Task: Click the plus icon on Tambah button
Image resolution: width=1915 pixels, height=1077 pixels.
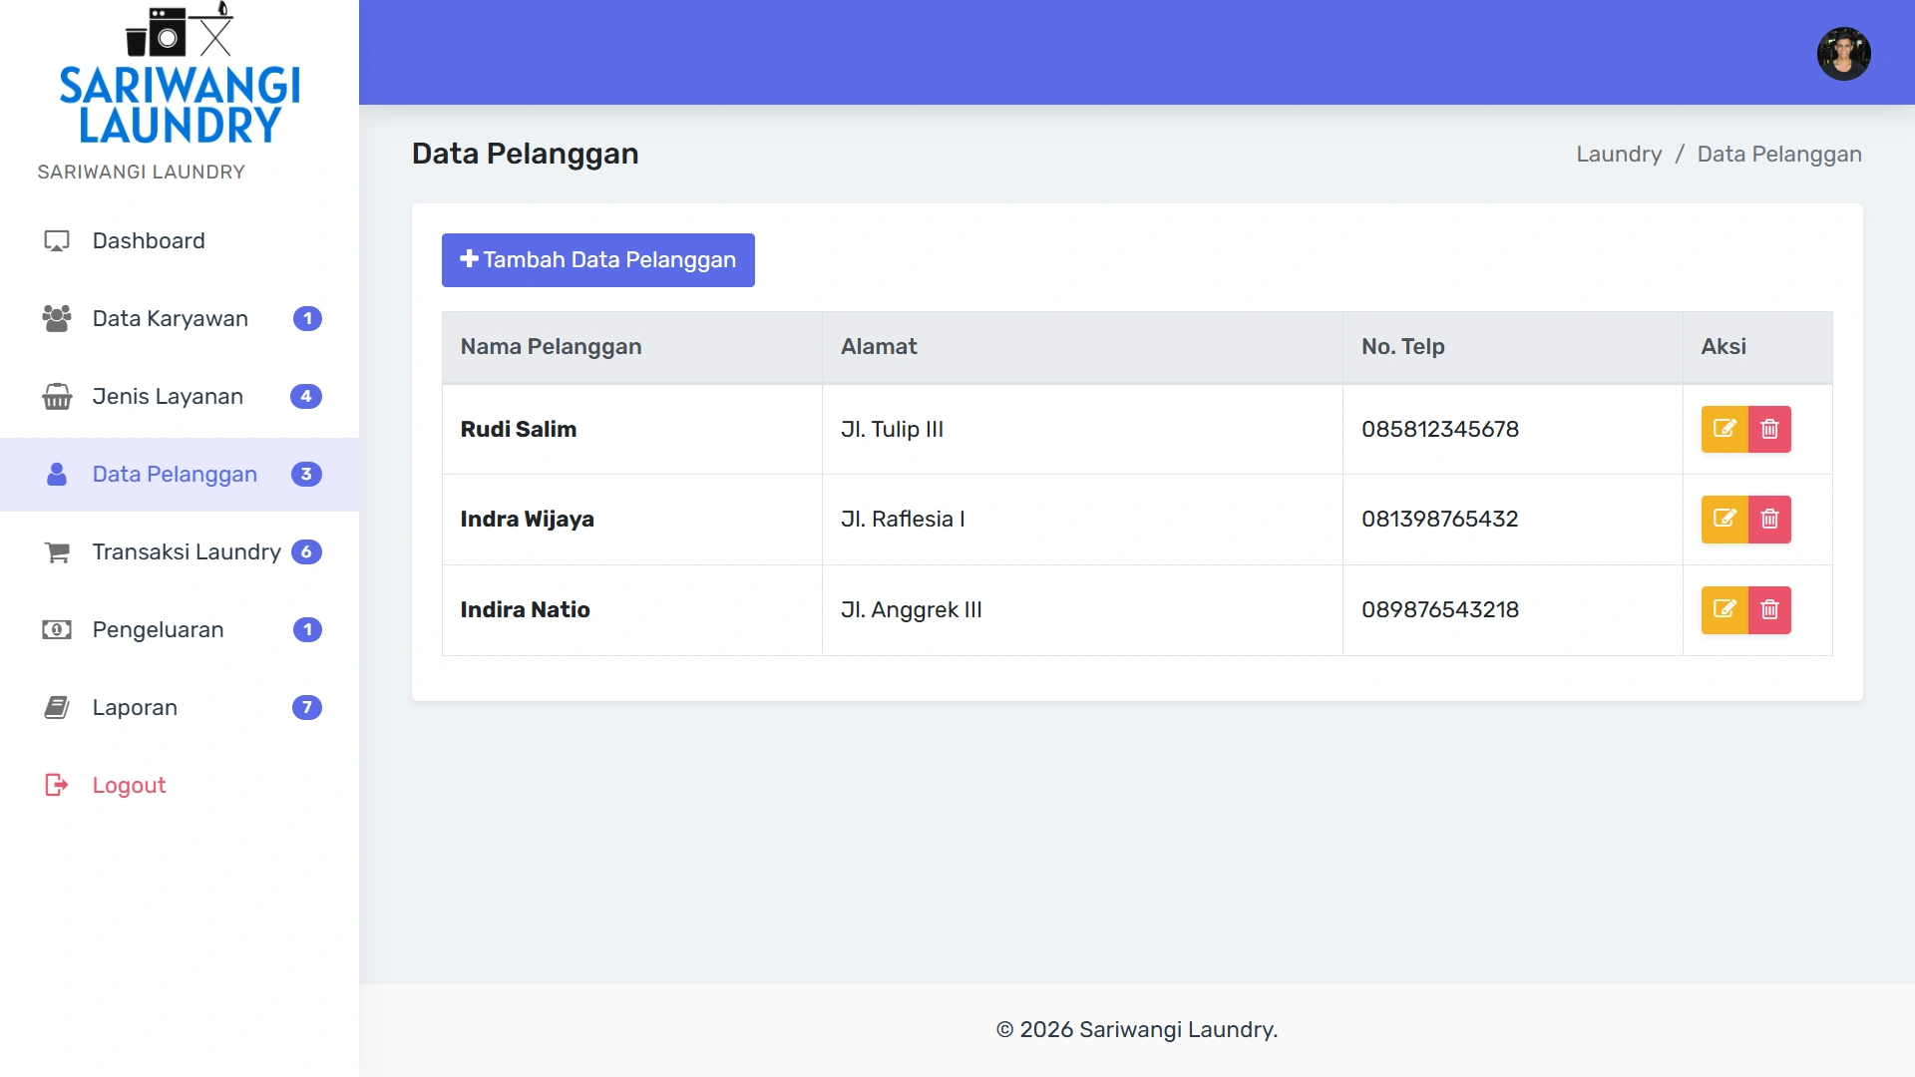Action: tap(469, 259)
